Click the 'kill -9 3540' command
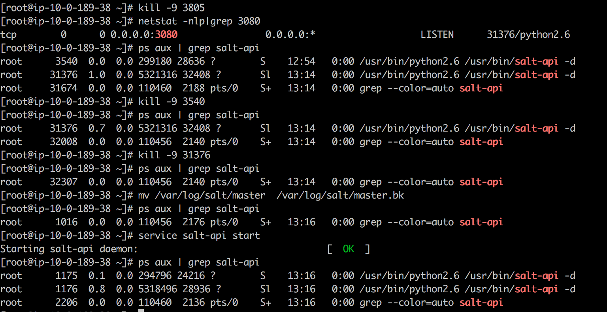 coord(172,102)
